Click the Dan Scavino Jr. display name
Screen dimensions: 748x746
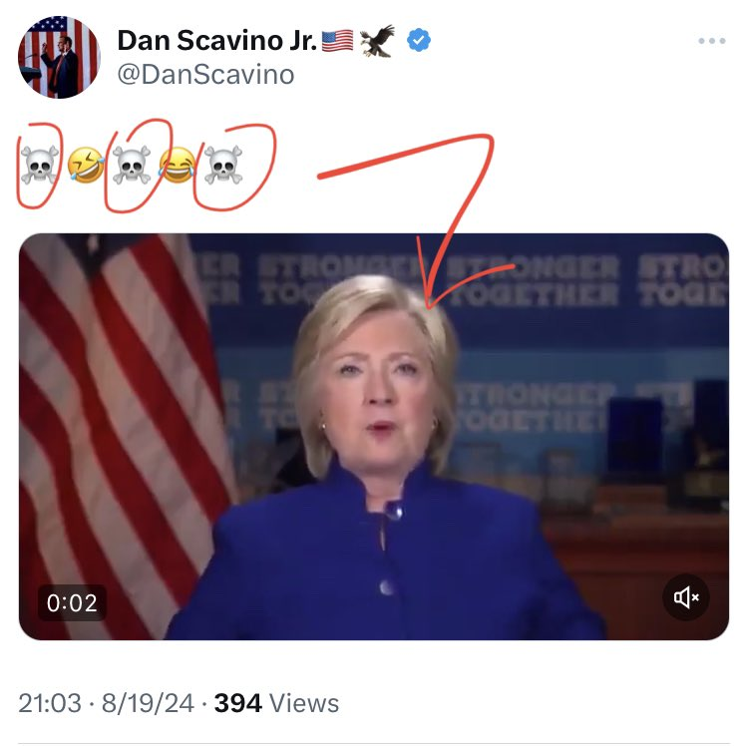coord(216,41)
